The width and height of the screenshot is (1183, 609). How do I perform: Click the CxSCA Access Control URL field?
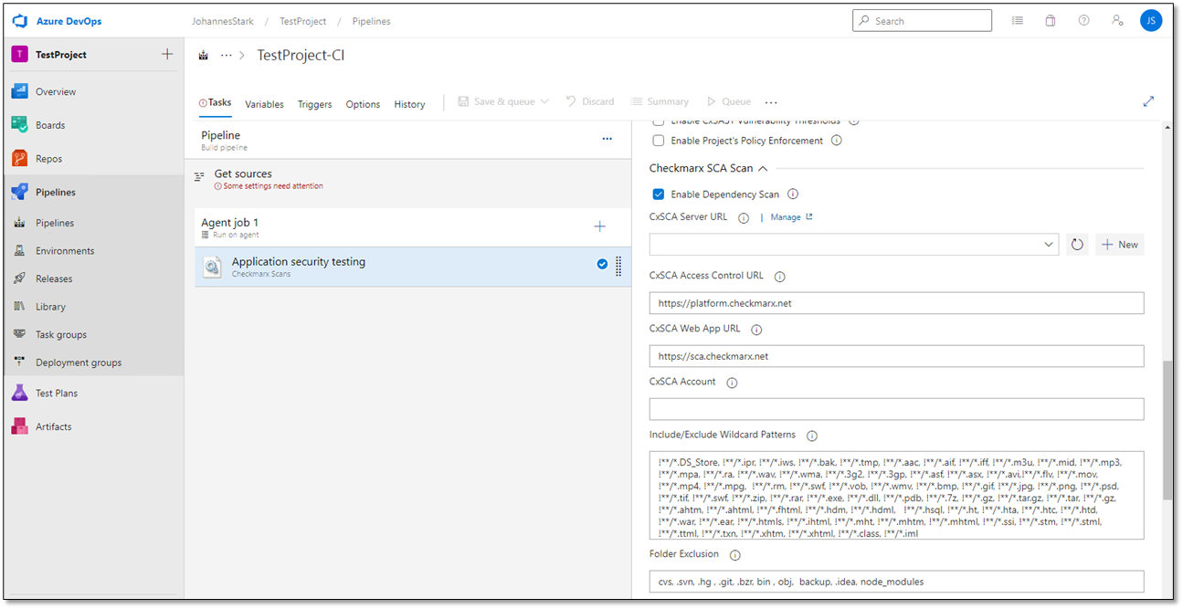click(x=897, y=303)
